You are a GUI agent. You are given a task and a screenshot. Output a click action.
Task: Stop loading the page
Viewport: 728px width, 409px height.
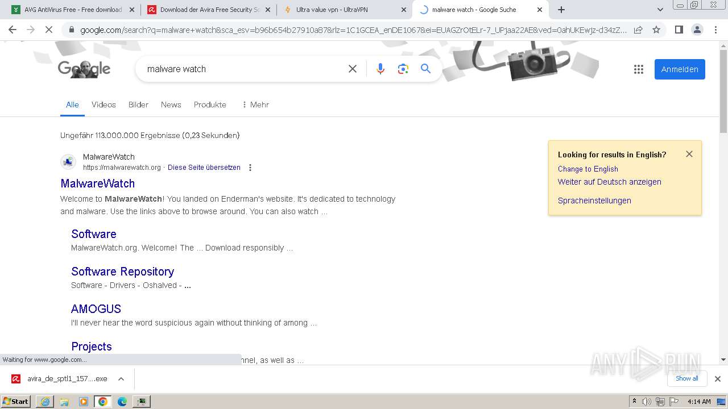(x=49, y=30)
